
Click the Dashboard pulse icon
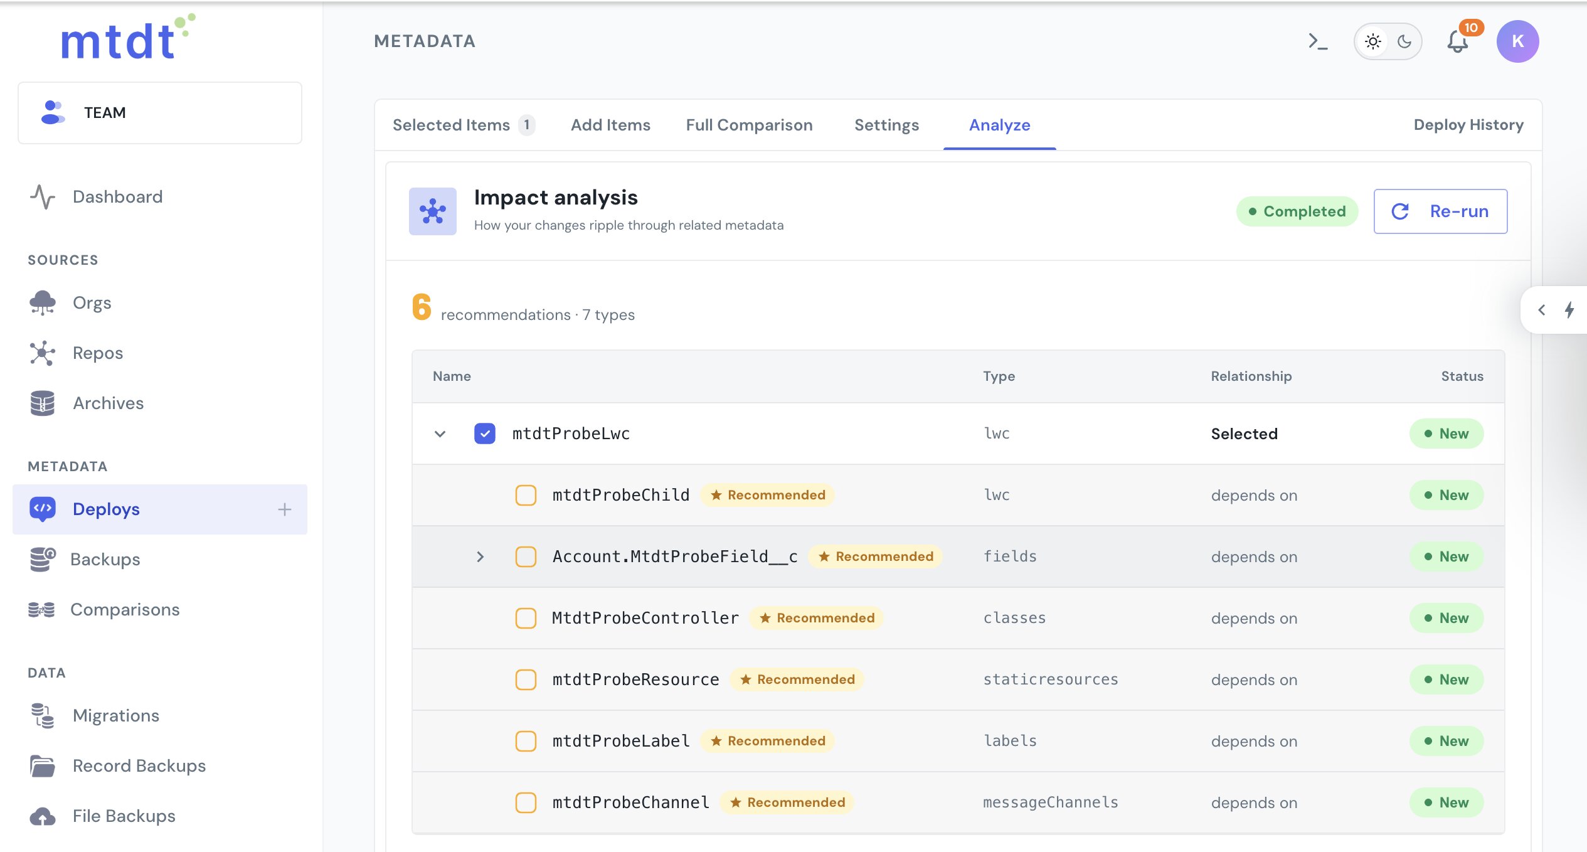43,196
